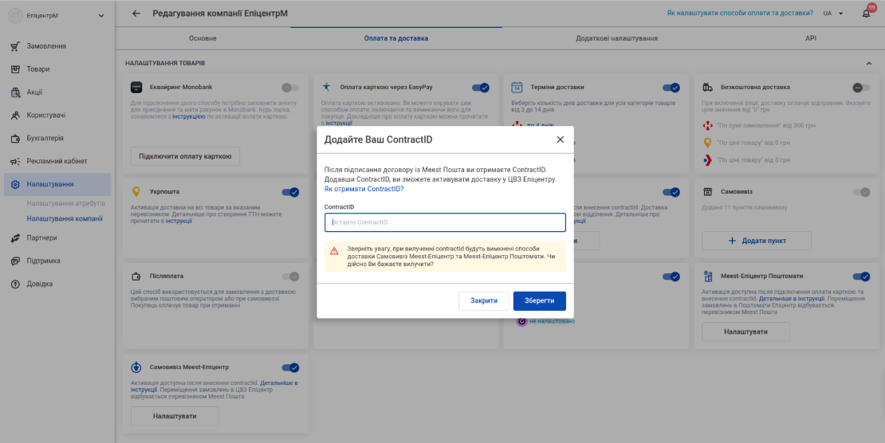Viewport: 885px width, 443px height.
Task: Open the notifications bell icon
Action: point(867,14)
